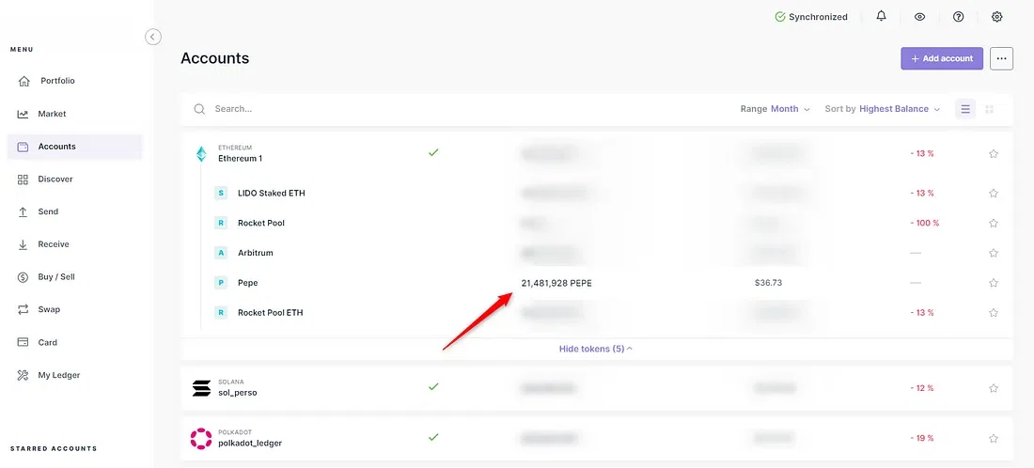
Task: Collapse tokens with Hide tokens (5)
Action: [x=596, y=349]
